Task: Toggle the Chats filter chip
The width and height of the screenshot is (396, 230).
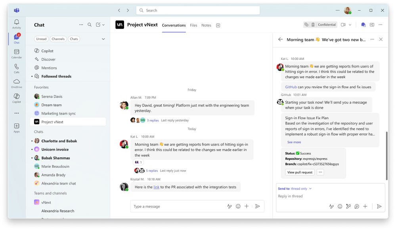Action: pyautogui.click(x=74, y=39)
